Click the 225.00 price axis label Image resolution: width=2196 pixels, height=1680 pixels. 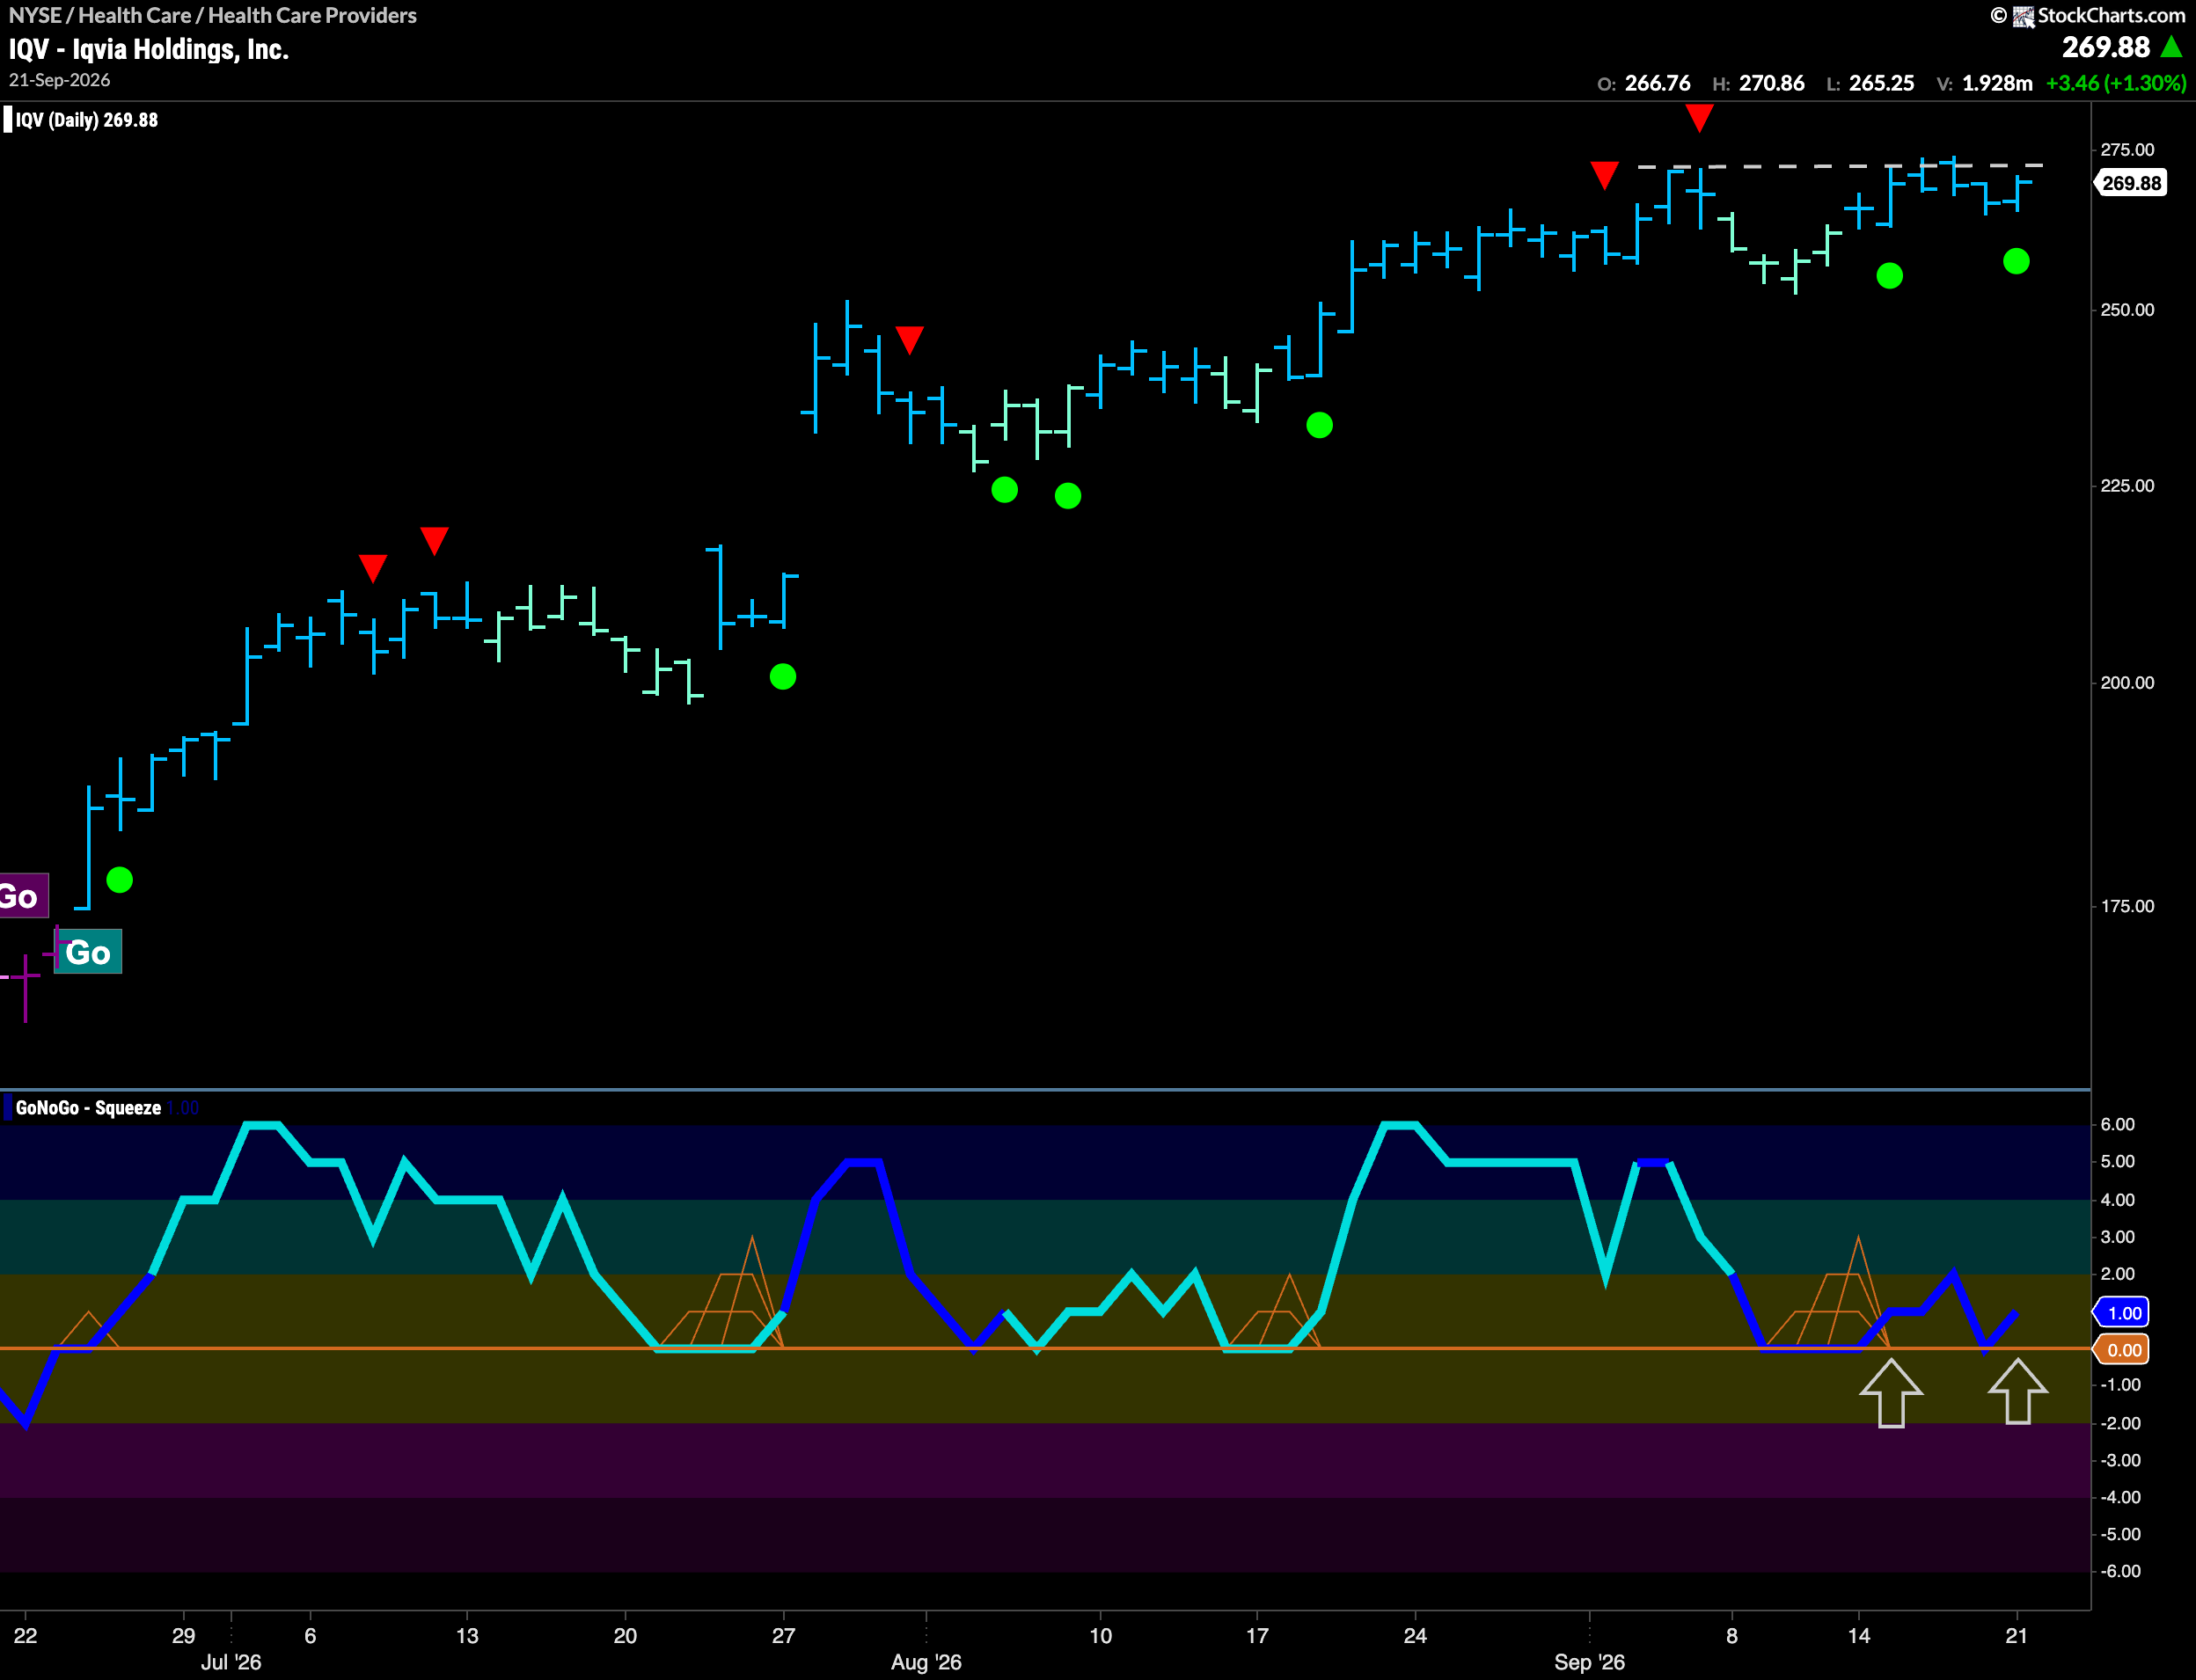(2127, 486)
